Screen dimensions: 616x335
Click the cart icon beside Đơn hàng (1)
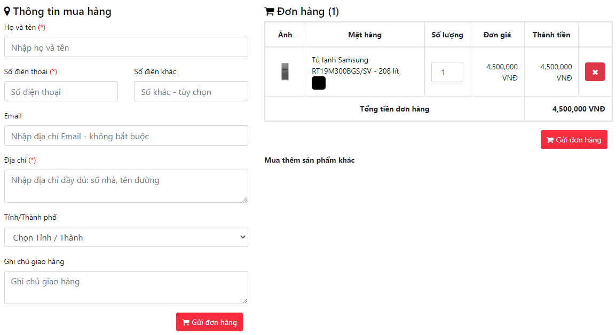click(x=270, y=12)
